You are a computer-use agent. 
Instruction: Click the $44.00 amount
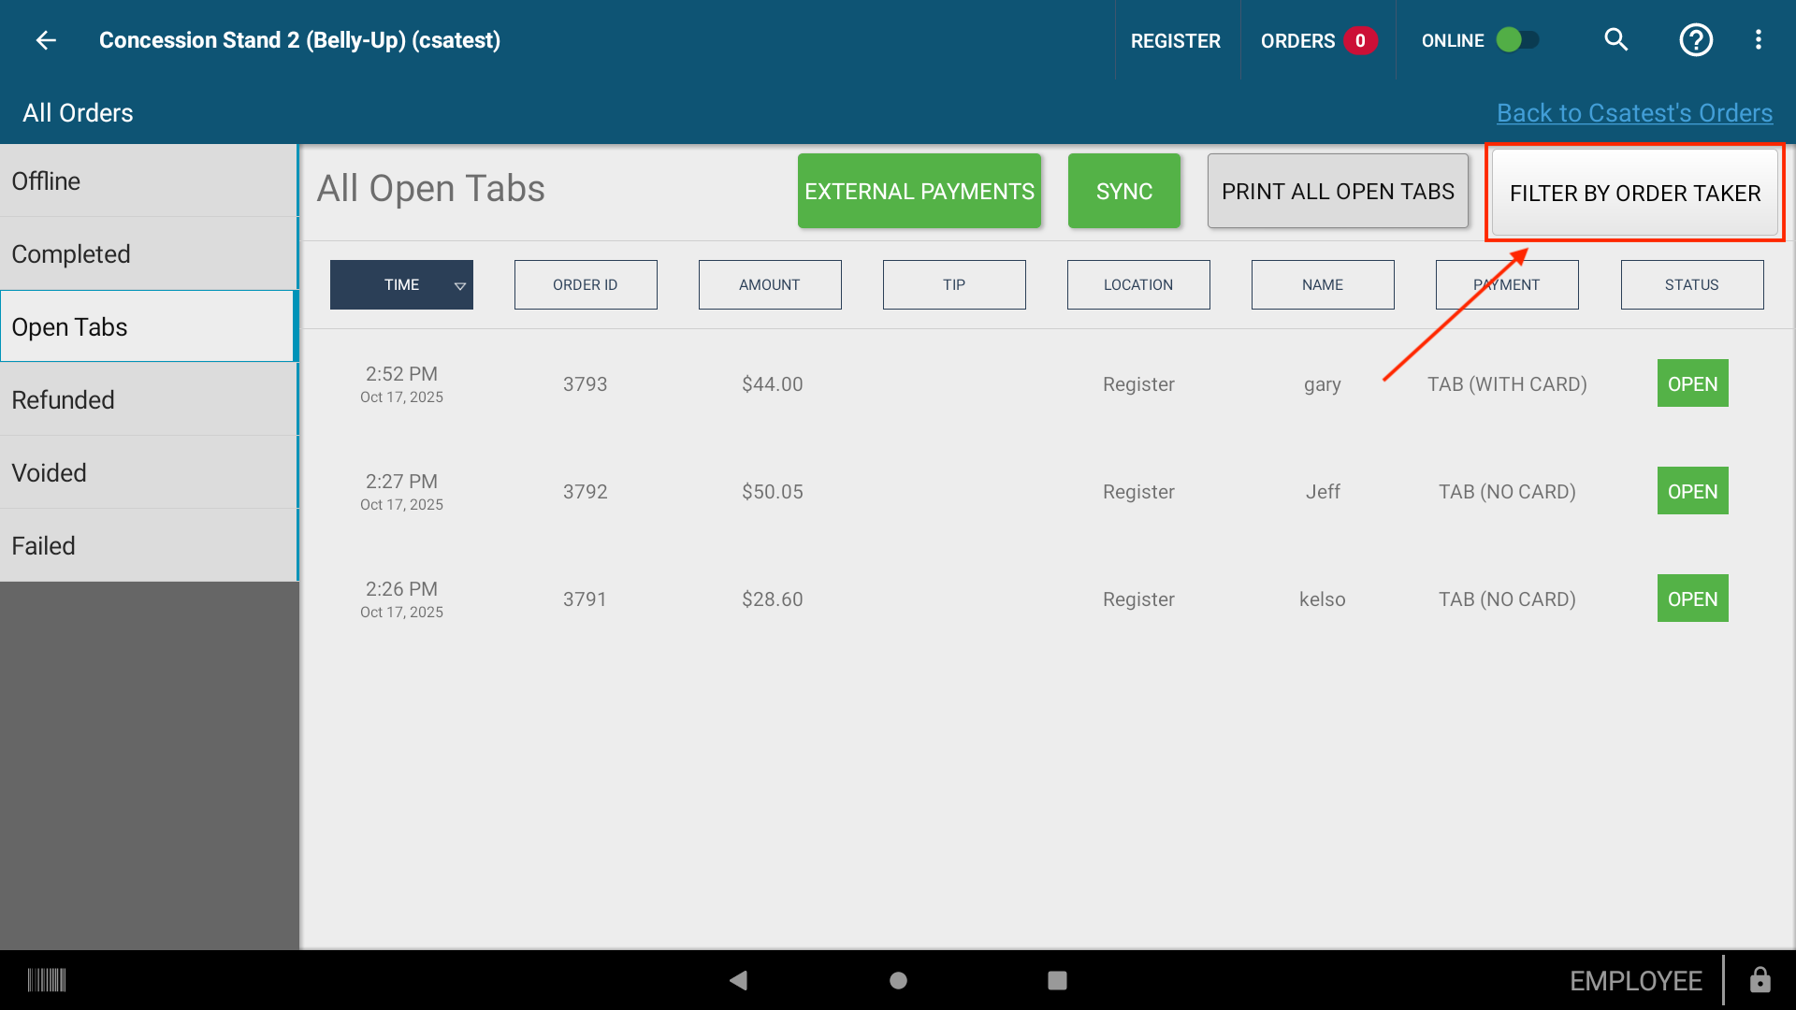pyautogui.click(x=772, y=384)
